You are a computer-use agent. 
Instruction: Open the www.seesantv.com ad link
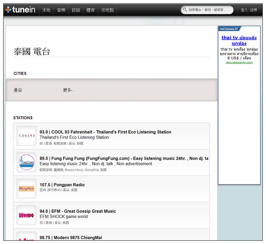click(239, 62)
